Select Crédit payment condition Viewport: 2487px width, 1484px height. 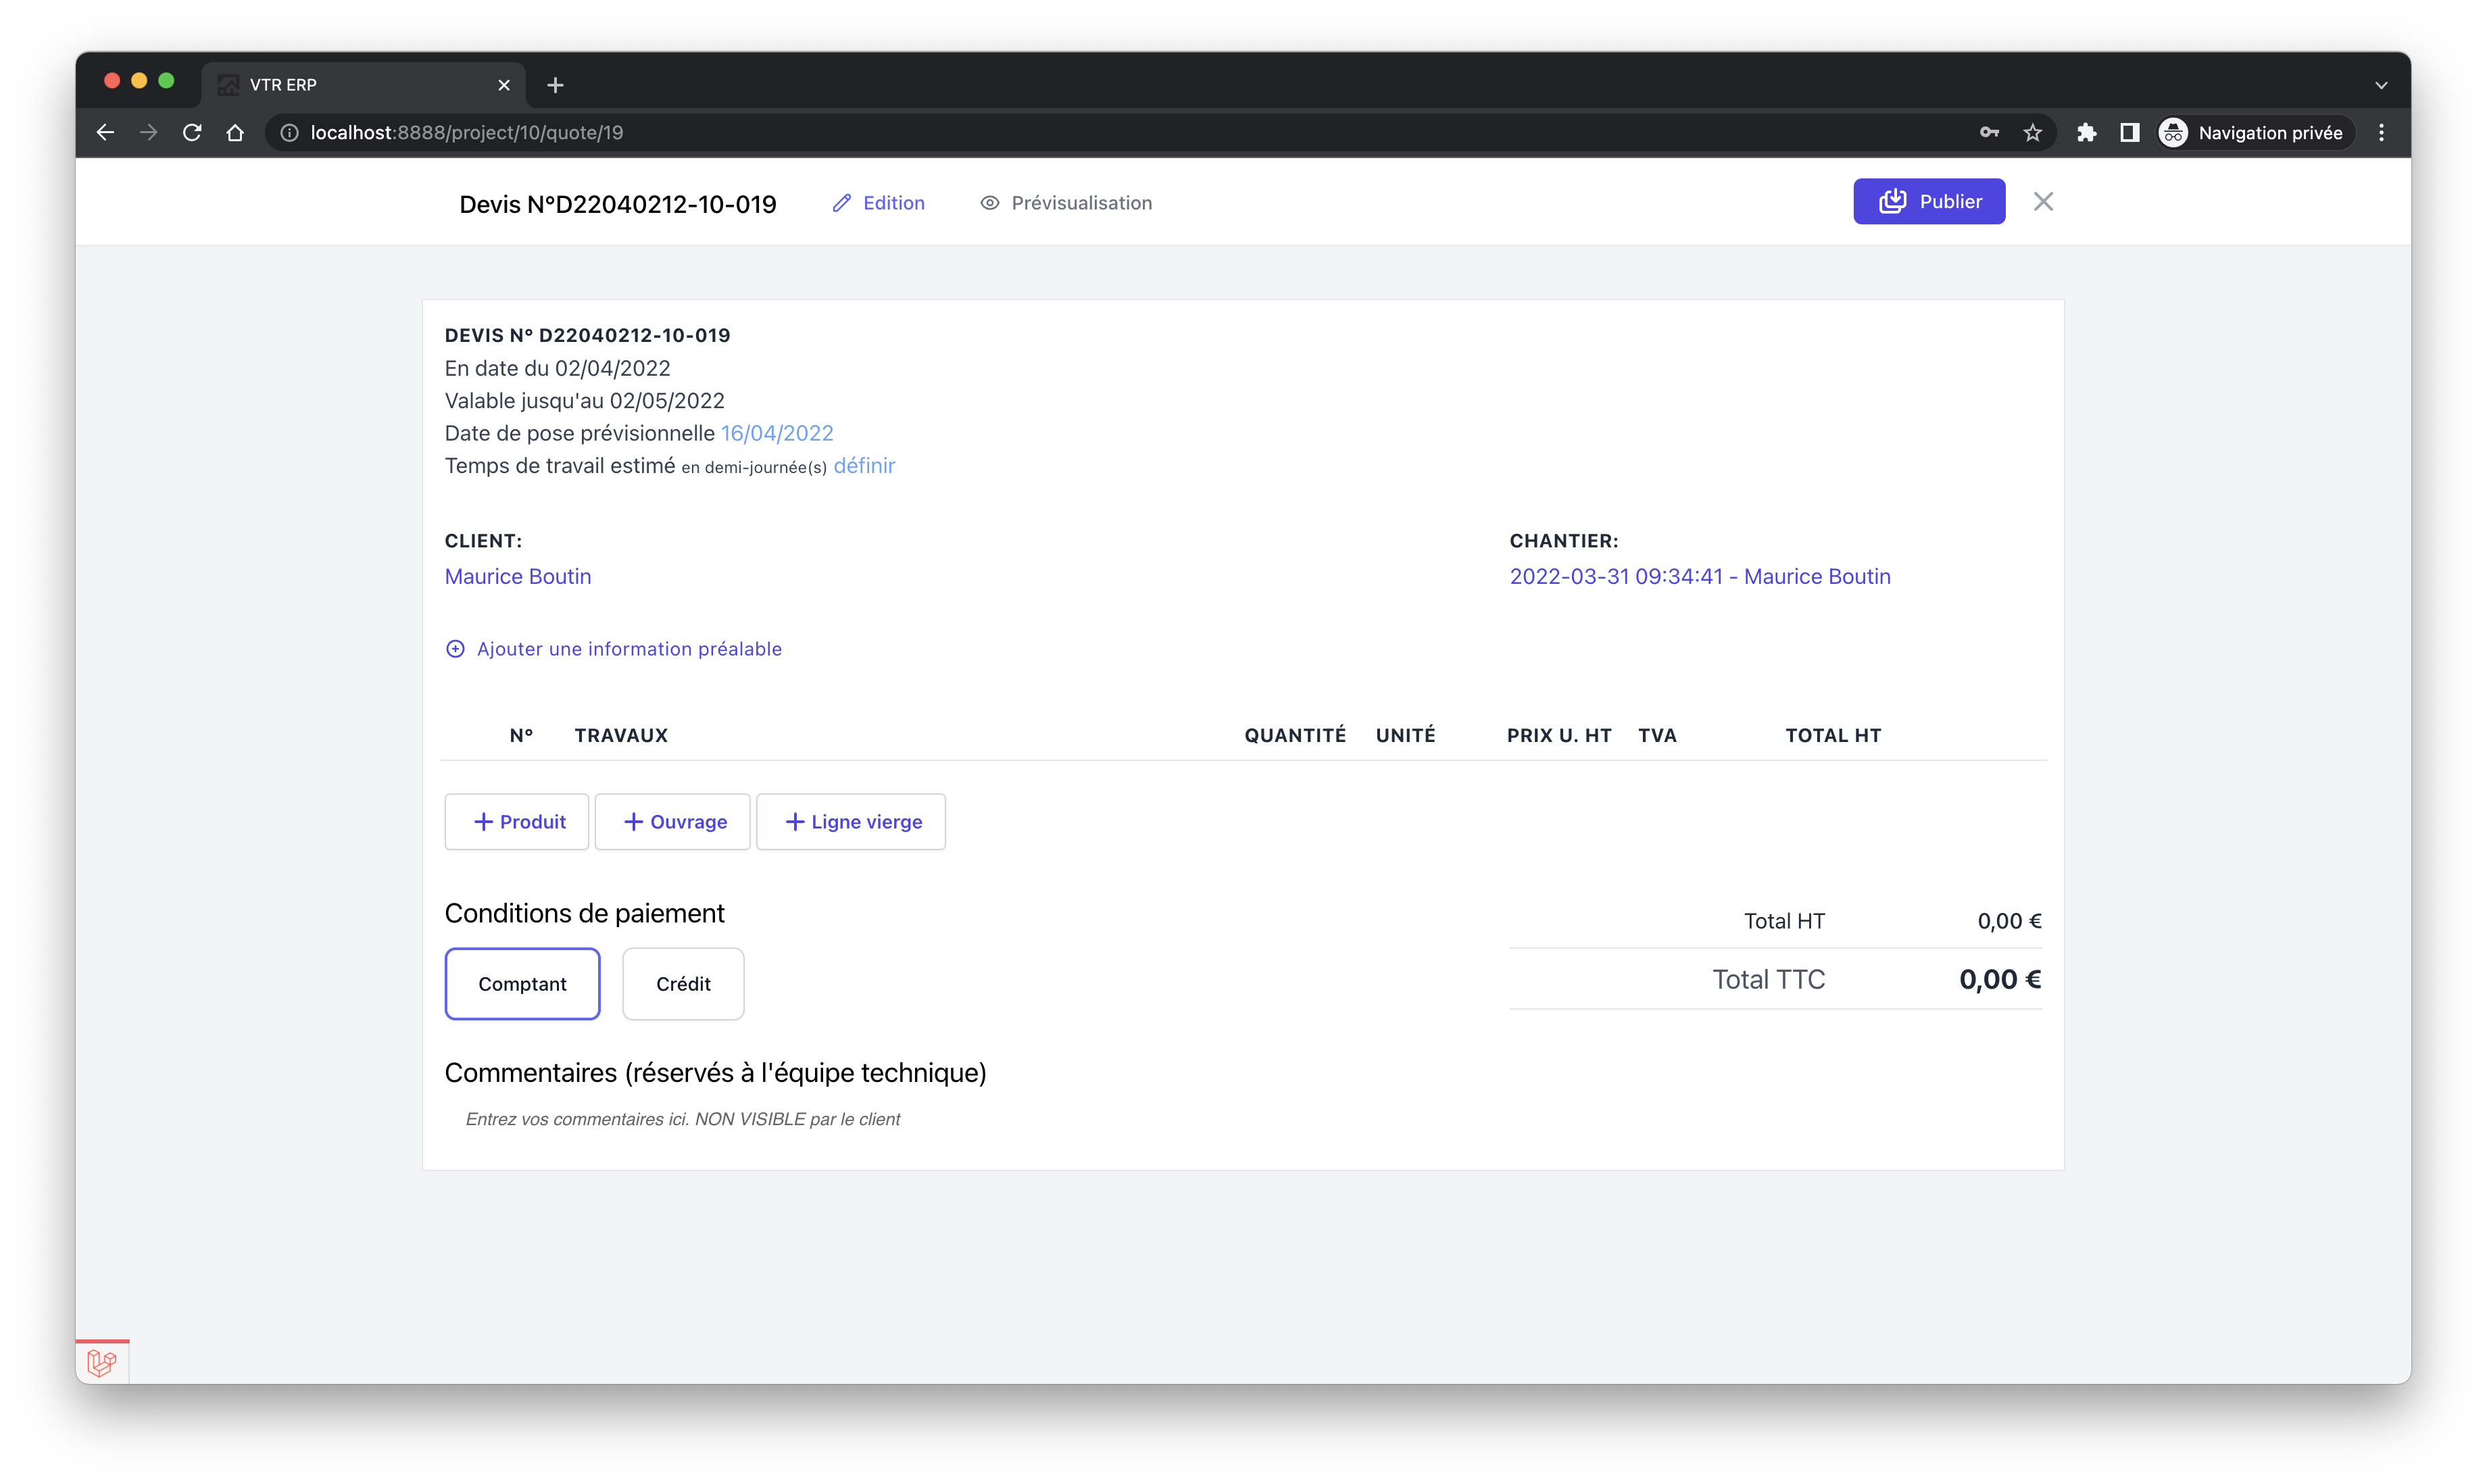tap(683, 984)
